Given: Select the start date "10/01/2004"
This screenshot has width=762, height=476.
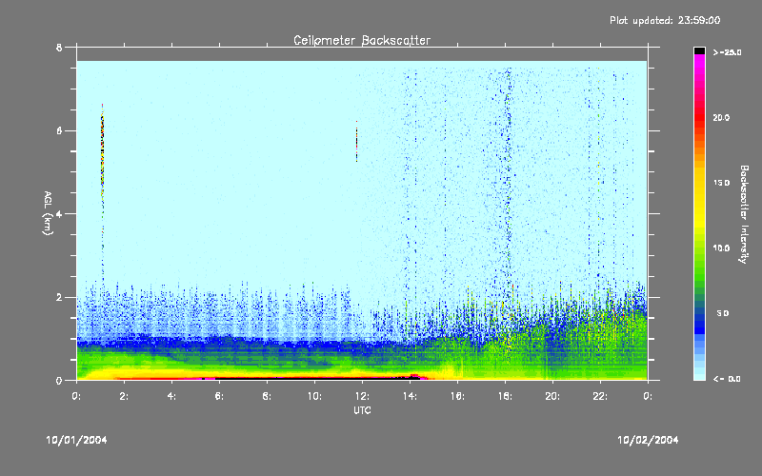Looking at the screenshot, I should coord(76,440).
